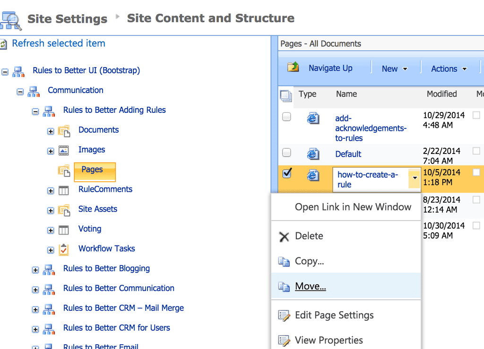Viewport: 484px width, 349px height.
Task: Open the New dropdown menu
Action: [394, 69]
